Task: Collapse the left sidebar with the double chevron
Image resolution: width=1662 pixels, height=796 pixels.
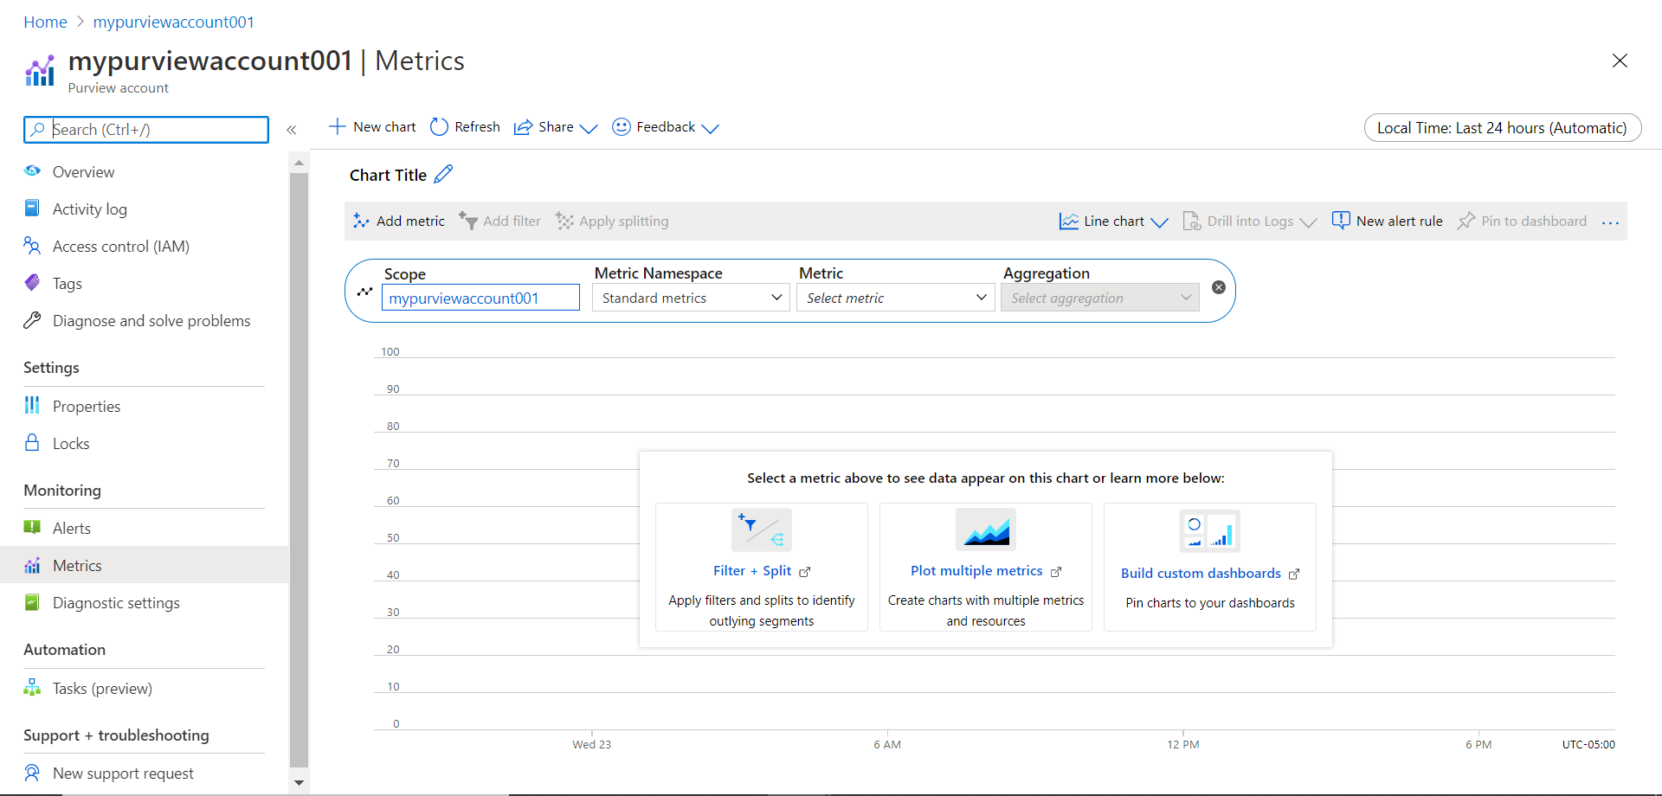Action: pos(292,130)
